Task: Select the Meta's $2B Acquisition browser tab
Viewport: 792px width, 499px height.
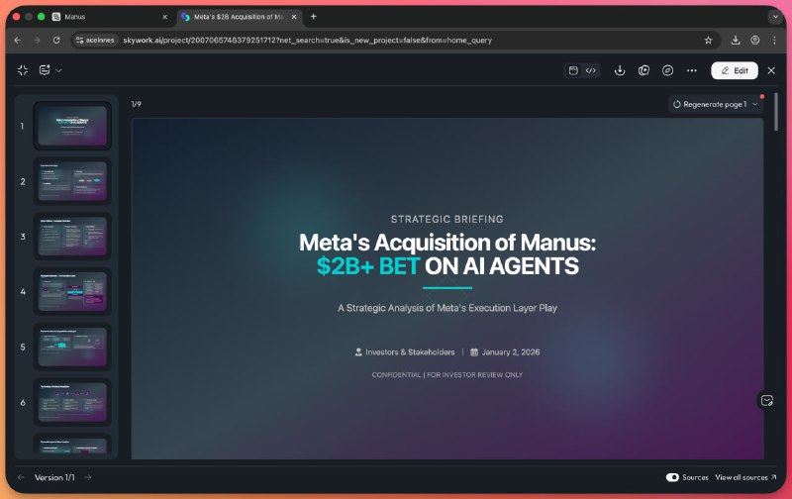Action: [x=239, y=17]
